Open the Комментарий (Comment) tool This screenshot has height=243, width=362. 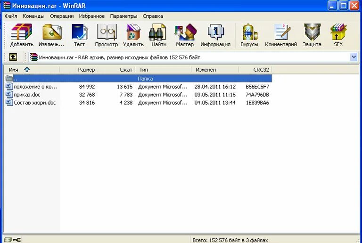click(281, 35)
